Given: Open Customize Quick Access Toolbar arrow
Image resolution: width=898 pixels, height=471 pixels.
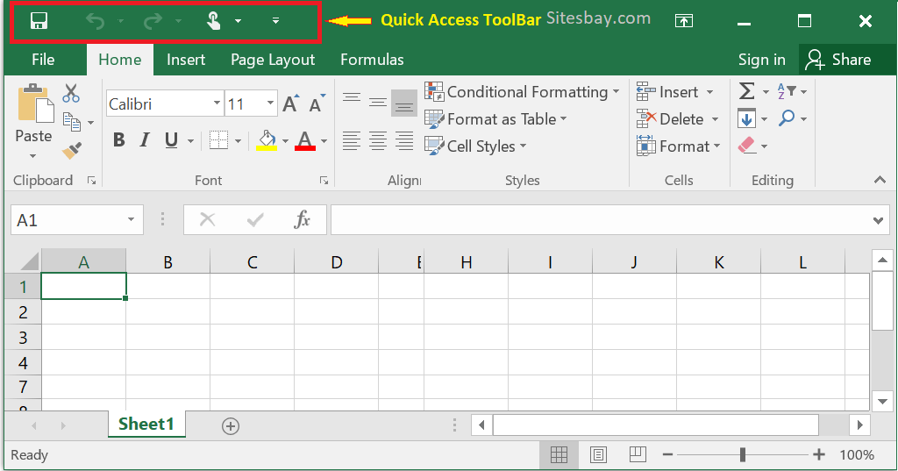Looking at the screenshot, I should click(275, 21).
